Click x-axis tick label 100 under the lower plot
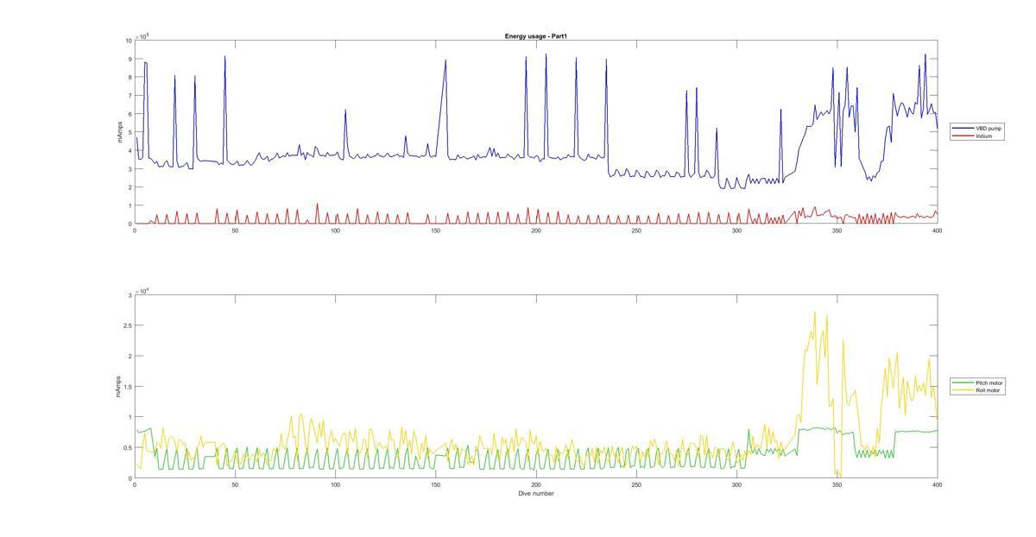 pos(335,485)
